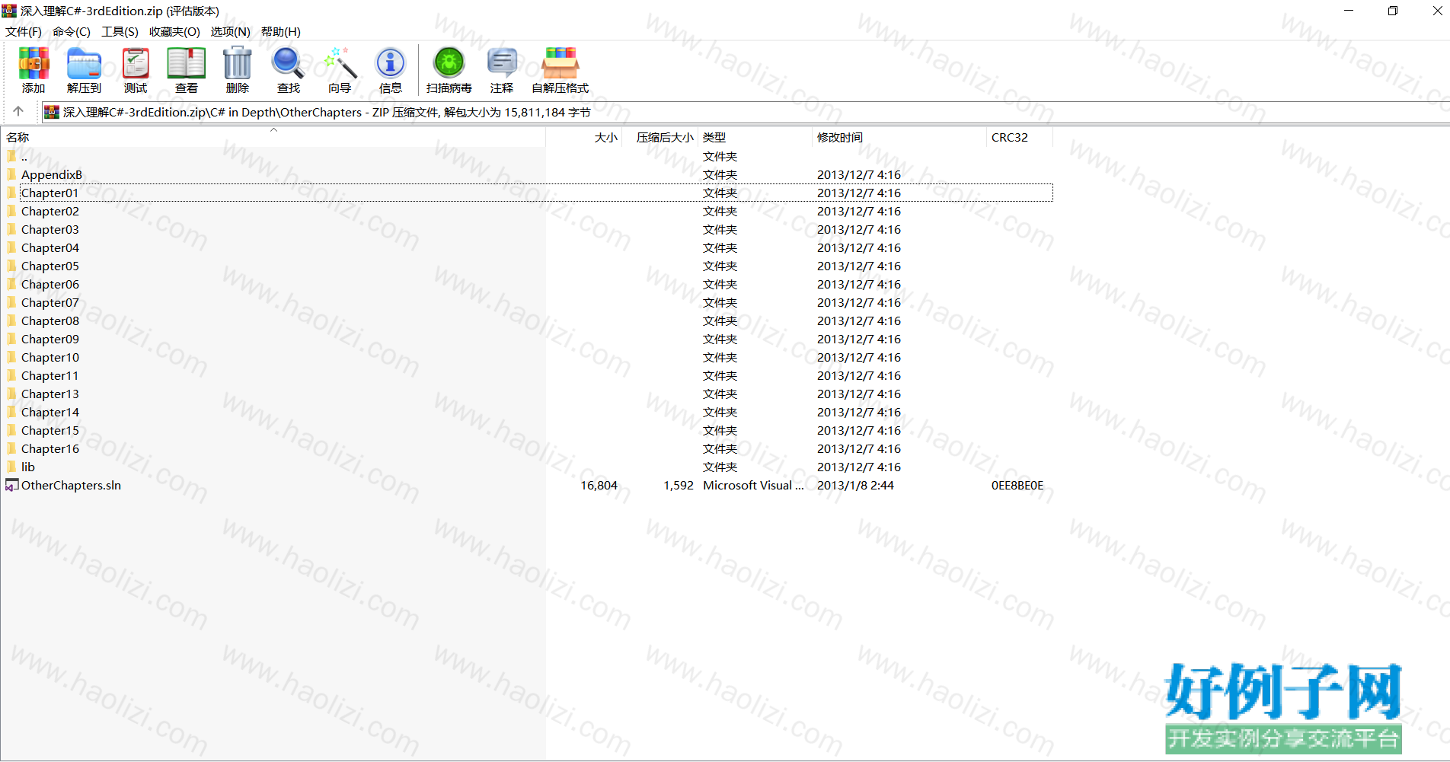Select the Chapter10 folder name
This screenshot has height=762, width=1450.
tap(50, 357)
